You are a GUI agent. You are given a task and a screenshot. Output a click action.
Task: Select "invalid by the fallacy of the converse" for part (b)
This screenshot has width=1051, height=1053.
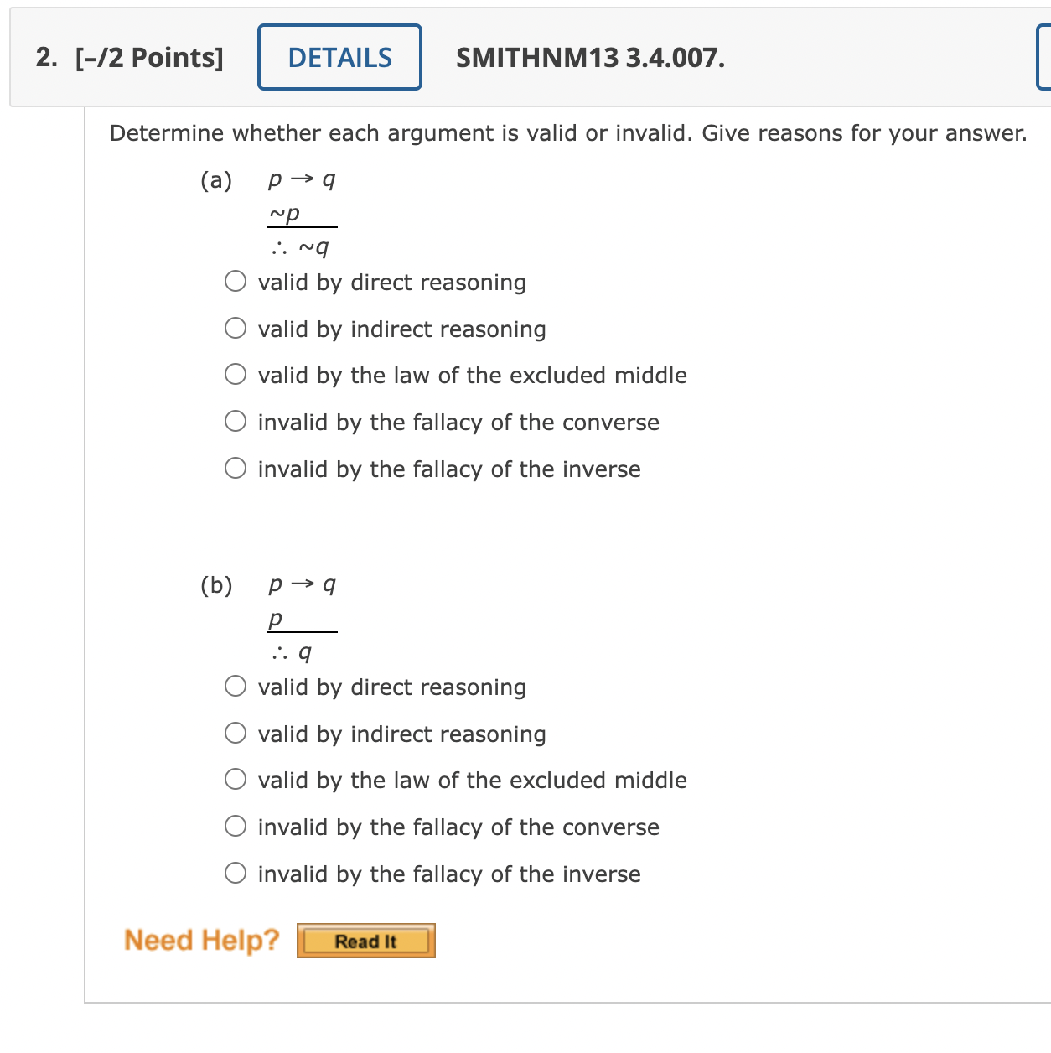(x=236, y=826)
